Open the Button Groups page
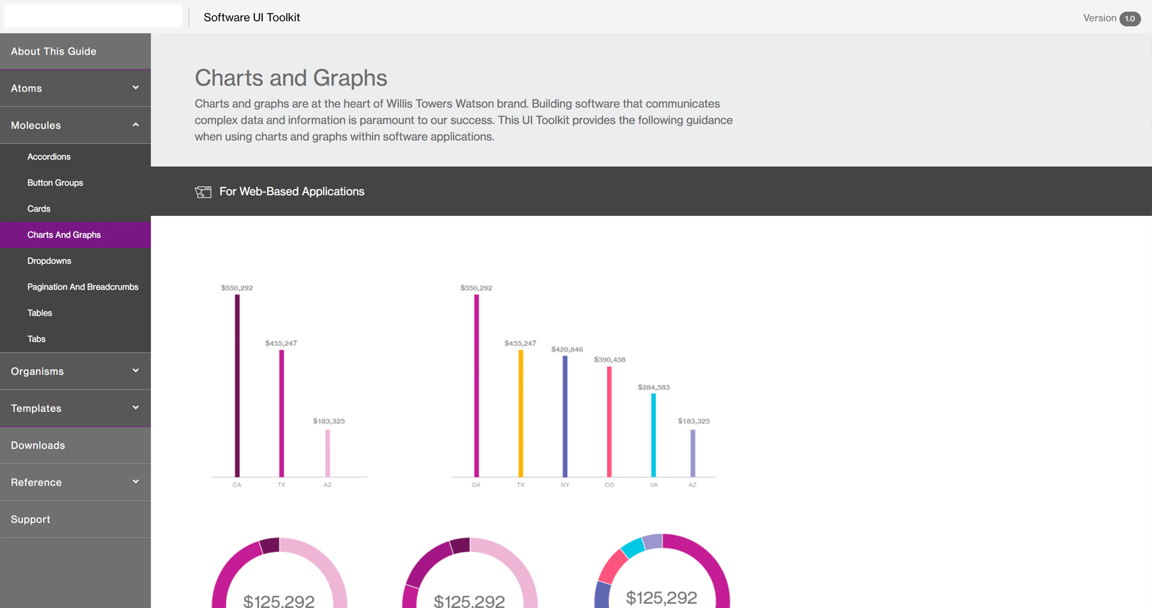 55,183
